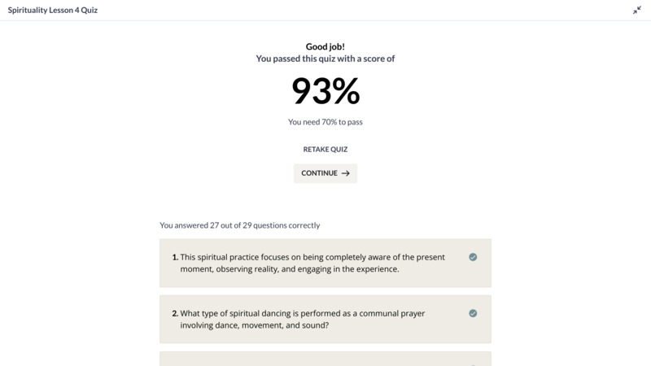Expand question 2 about communal prayer dancing

coord(325,319)
